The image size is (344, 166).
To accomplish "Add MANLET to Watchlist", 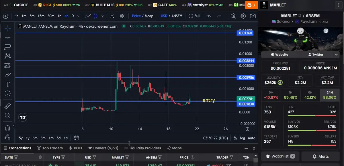I will pyautogui.click(x=280, y=156).
